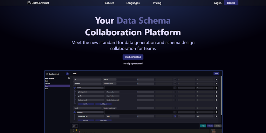Click the Add Schema plus icon
The image size is (266, 133).
[x=69, y=78]
